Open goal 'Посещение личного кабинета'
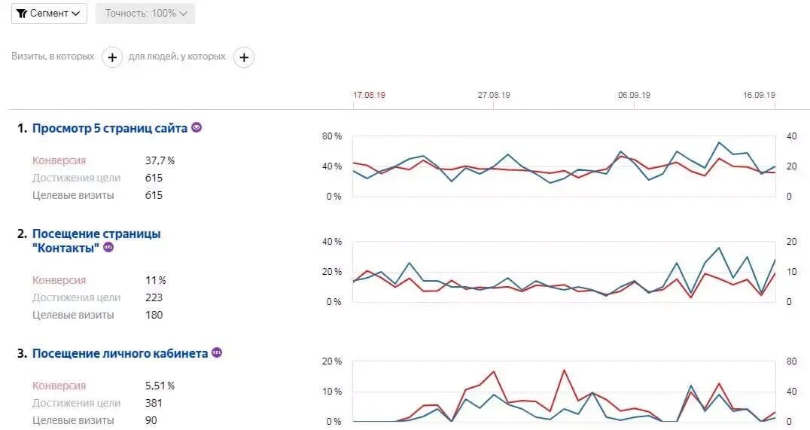The image size is (810, 430). 120,353
